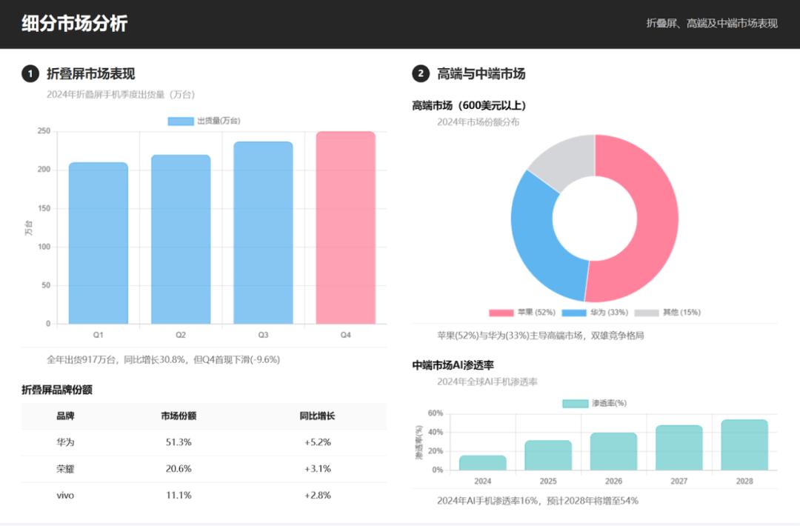Viewport: 800px width, 526px height.
Task: Click the number 2 section badge
Action: (x=421, y=73)
